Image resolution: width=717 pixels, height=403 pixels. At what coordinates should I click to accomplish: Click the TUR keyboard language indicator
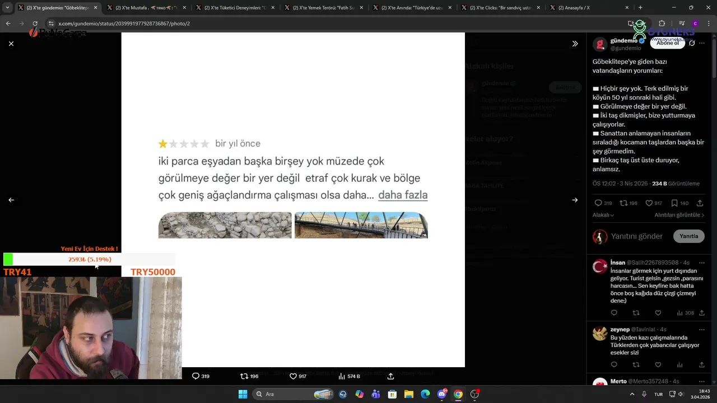(x=659, y=394)
